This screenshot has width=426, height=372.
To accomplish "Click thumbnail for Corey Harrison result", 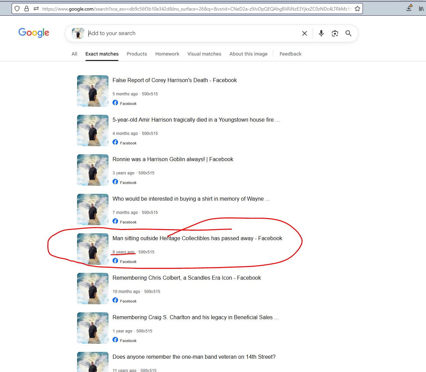I will tap(93, 91).
